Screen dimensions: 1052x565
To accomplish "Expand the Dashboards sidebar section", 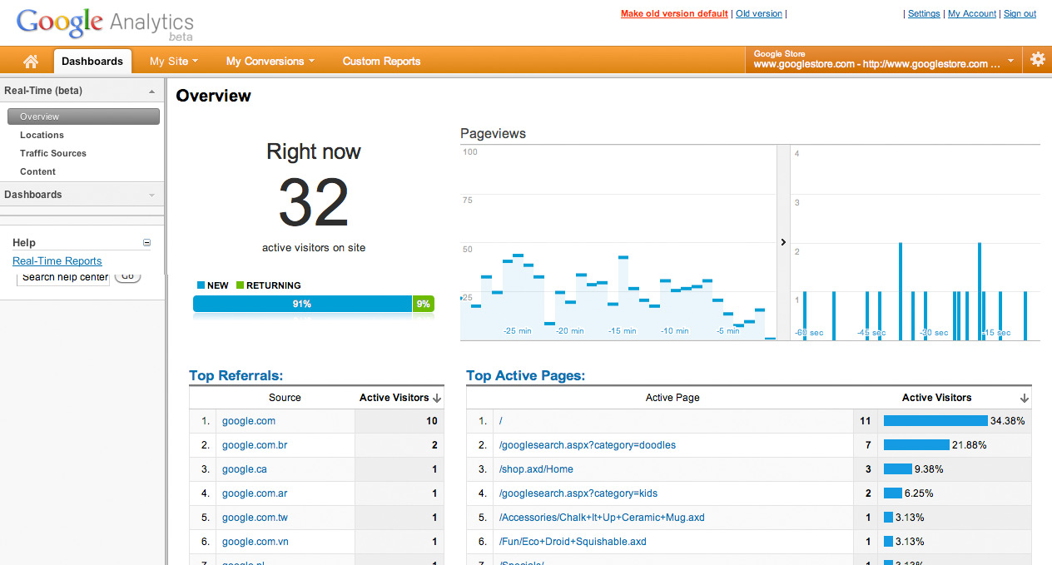I will pos(151,196).
